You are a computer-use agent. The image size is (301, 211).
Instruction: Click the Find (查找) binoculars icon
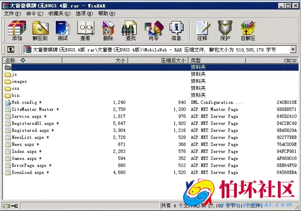point(131,30)
